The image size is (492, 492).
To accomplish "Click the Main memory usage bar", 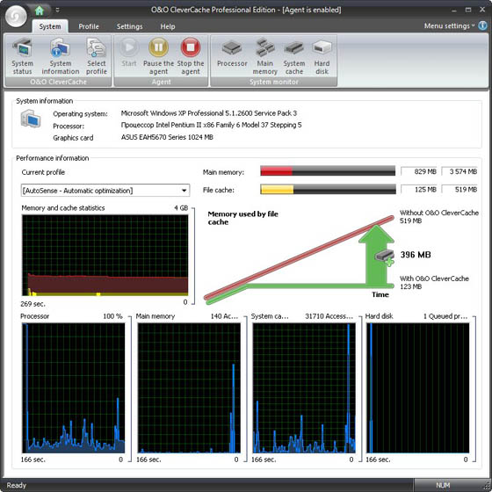I will tap(328, 171).
